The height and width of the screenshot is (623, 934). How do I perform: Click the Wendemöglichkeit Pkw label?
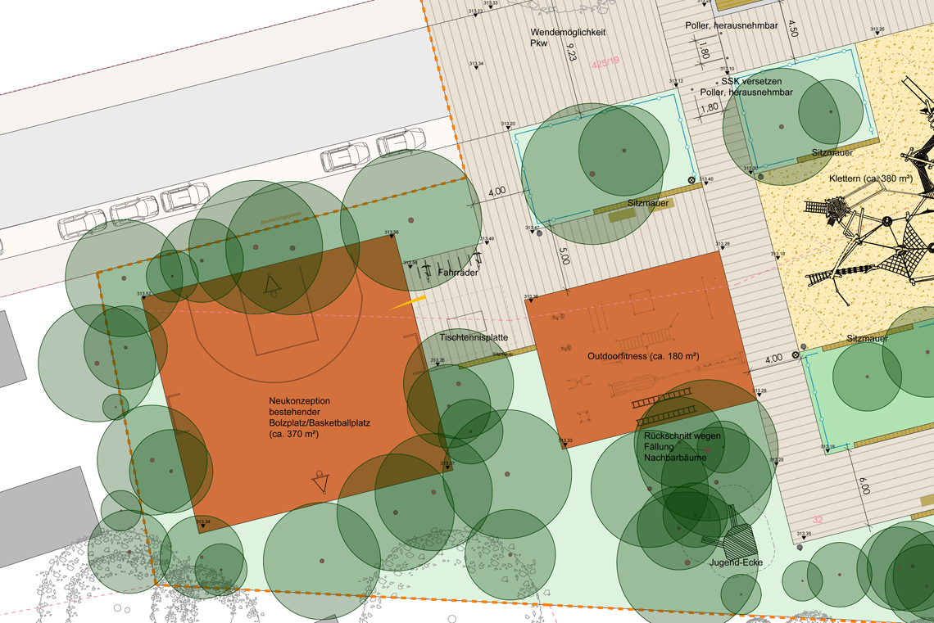point(568,37)
